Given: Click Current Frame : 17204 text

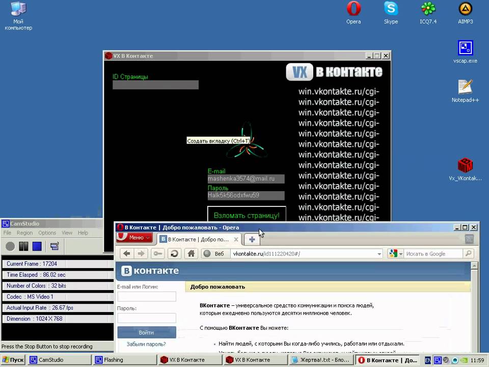Looking at the screenshot, I should (32, 264).
